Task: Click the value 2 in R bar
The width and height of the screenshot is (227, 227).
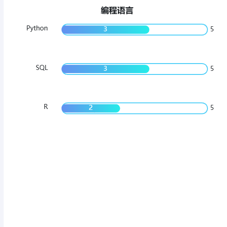Action: coord(91,108)
